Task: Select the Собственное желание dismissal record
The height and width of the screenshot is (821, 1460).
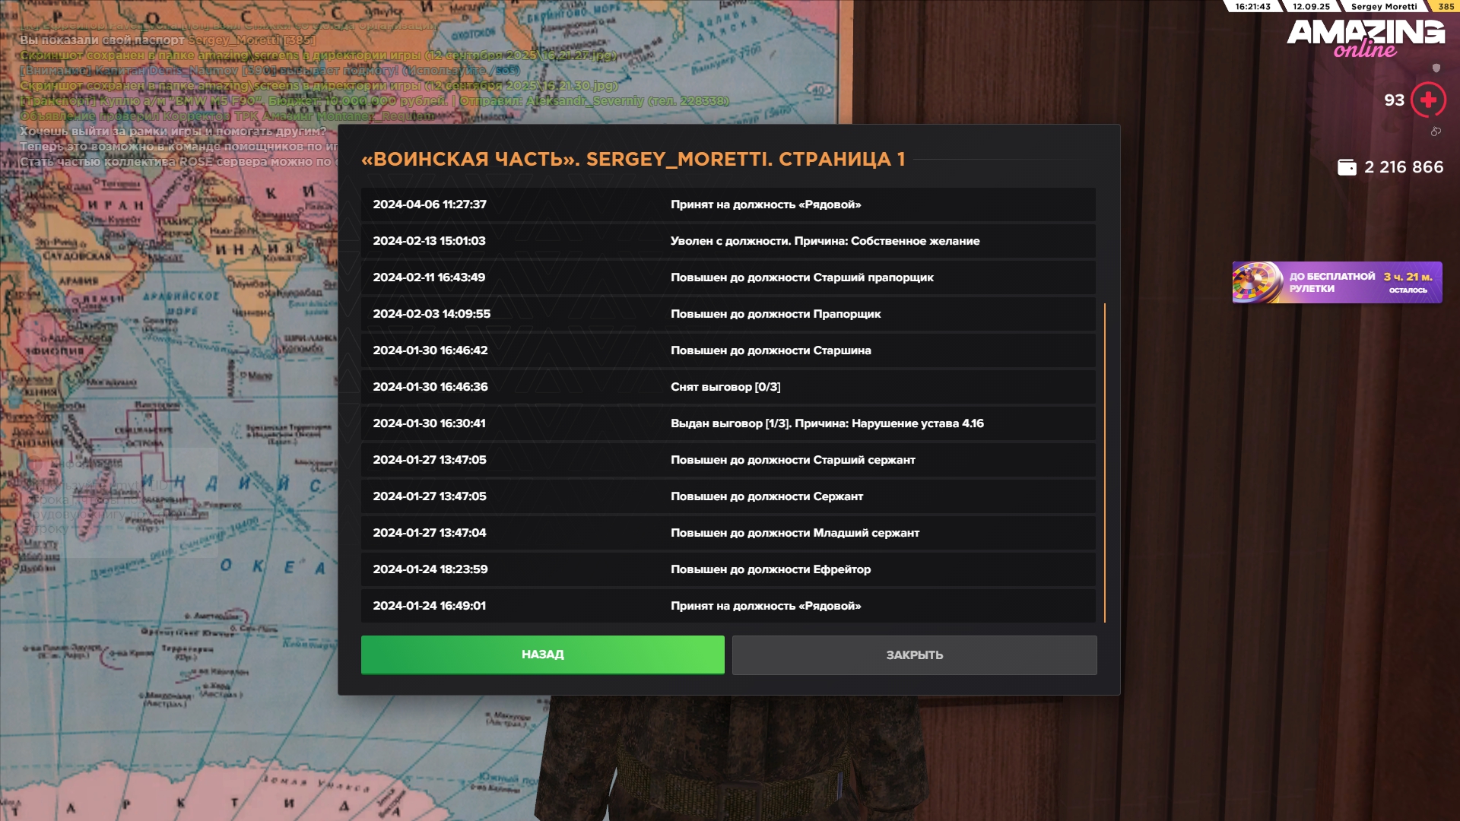Action: coord(728,241)
